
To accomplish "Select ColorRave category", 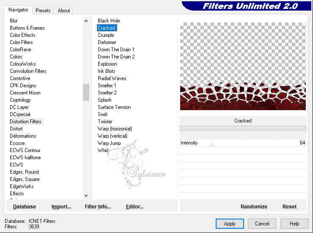I will (x=21, y=50).
